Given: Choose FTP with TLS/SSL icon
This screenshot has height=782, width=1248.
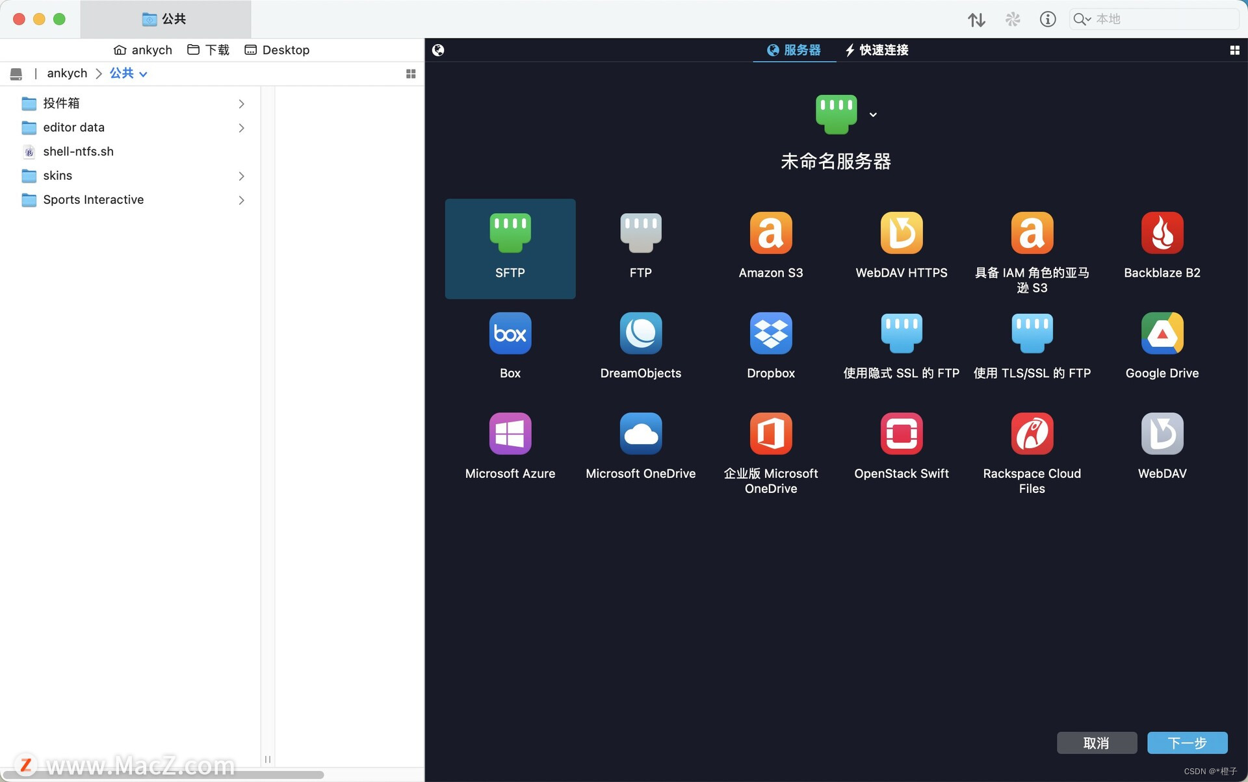Looking at the screenshot, I should click(1032, 333).
